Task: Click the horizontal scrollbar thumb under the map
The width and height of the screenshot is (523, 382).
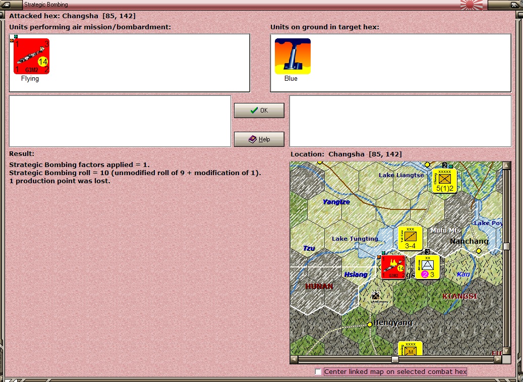Action: click(395, 359)
